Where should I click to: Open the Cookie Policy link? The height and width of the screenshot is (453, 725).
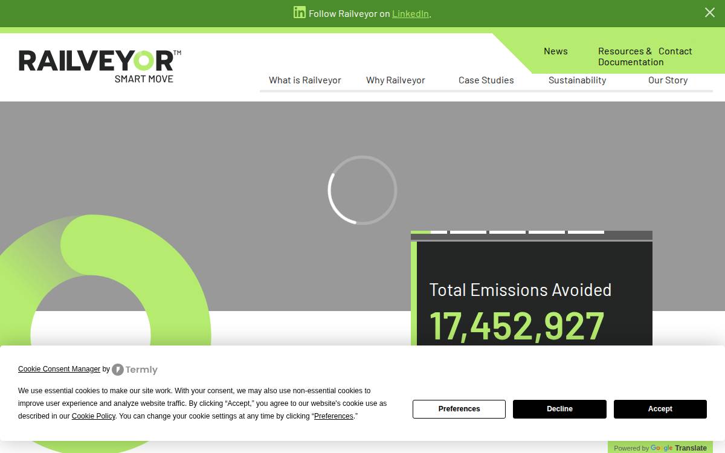point(93,416)
